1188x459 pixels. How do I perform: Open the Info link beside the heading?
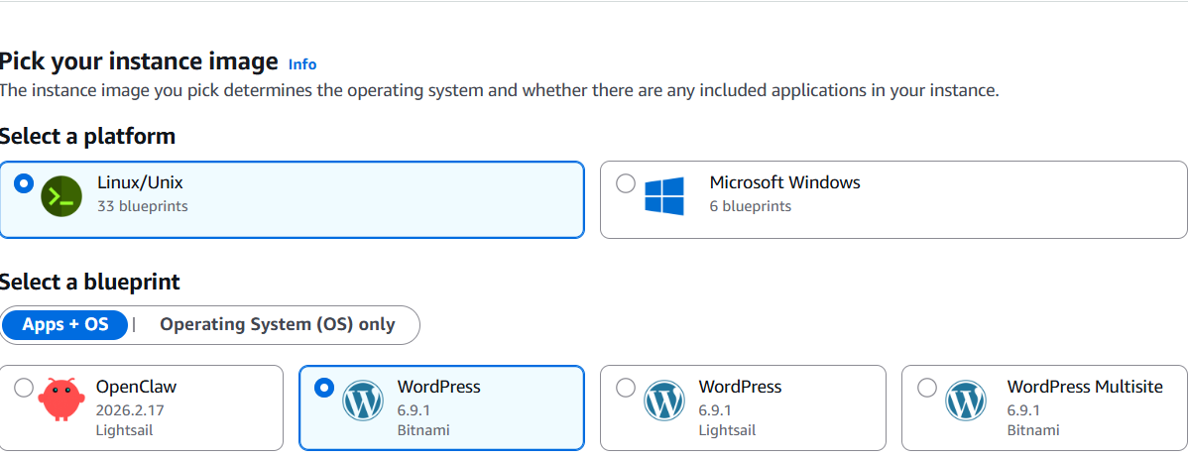[x=302, y=64]
